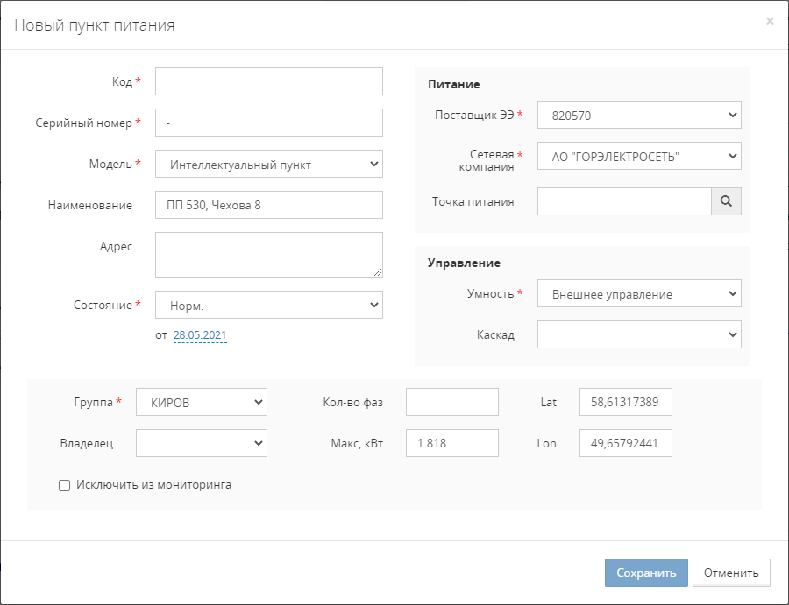Toggle the Исключить из мониторинга checkbox

point(65,485)
